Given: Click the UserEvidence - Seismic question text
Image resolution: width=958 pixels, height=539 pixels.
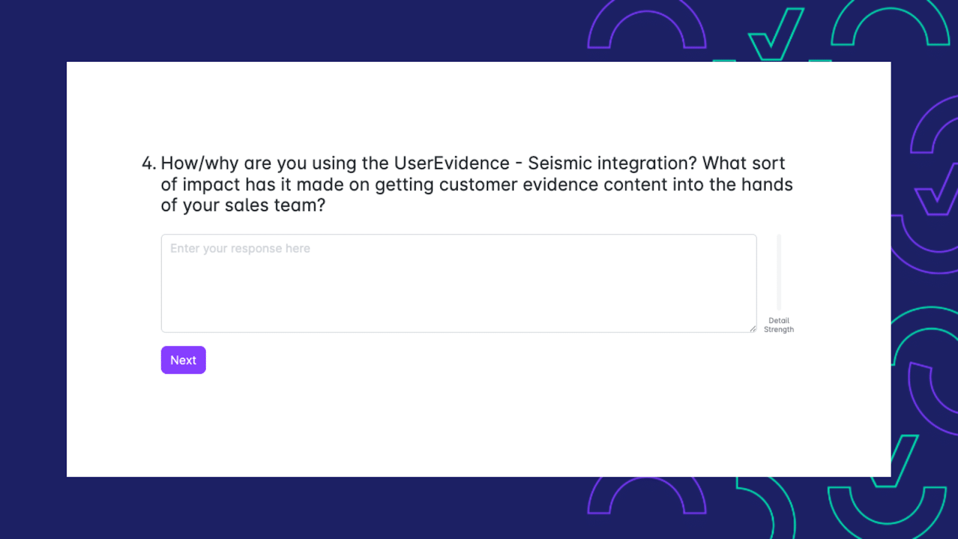Looking at the screenshot, I should [477, 184].
